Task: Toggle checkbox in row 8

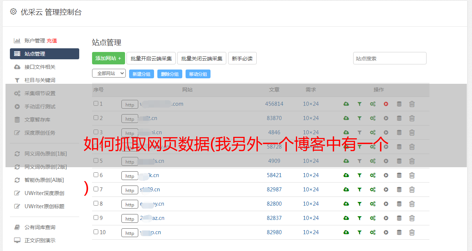Action: point(96,203)
